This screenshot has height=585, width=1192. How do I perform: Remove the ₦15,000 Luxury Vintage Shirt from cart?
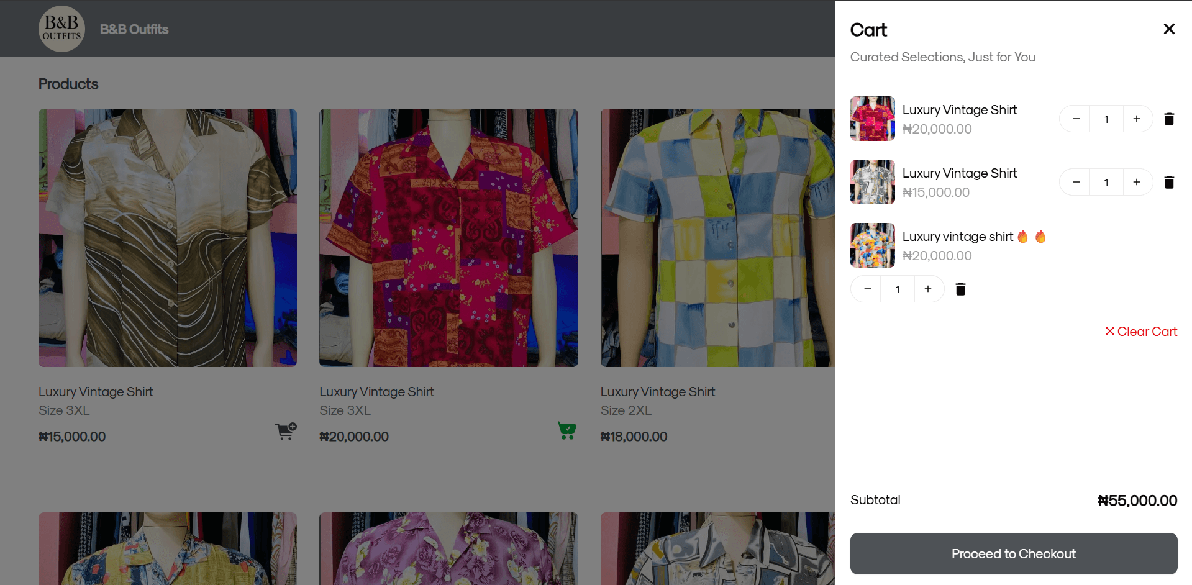[x=1168, y=183]
